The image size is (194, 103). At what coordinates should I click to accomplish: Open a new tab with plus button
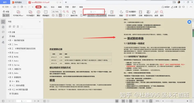pos(66,2)
